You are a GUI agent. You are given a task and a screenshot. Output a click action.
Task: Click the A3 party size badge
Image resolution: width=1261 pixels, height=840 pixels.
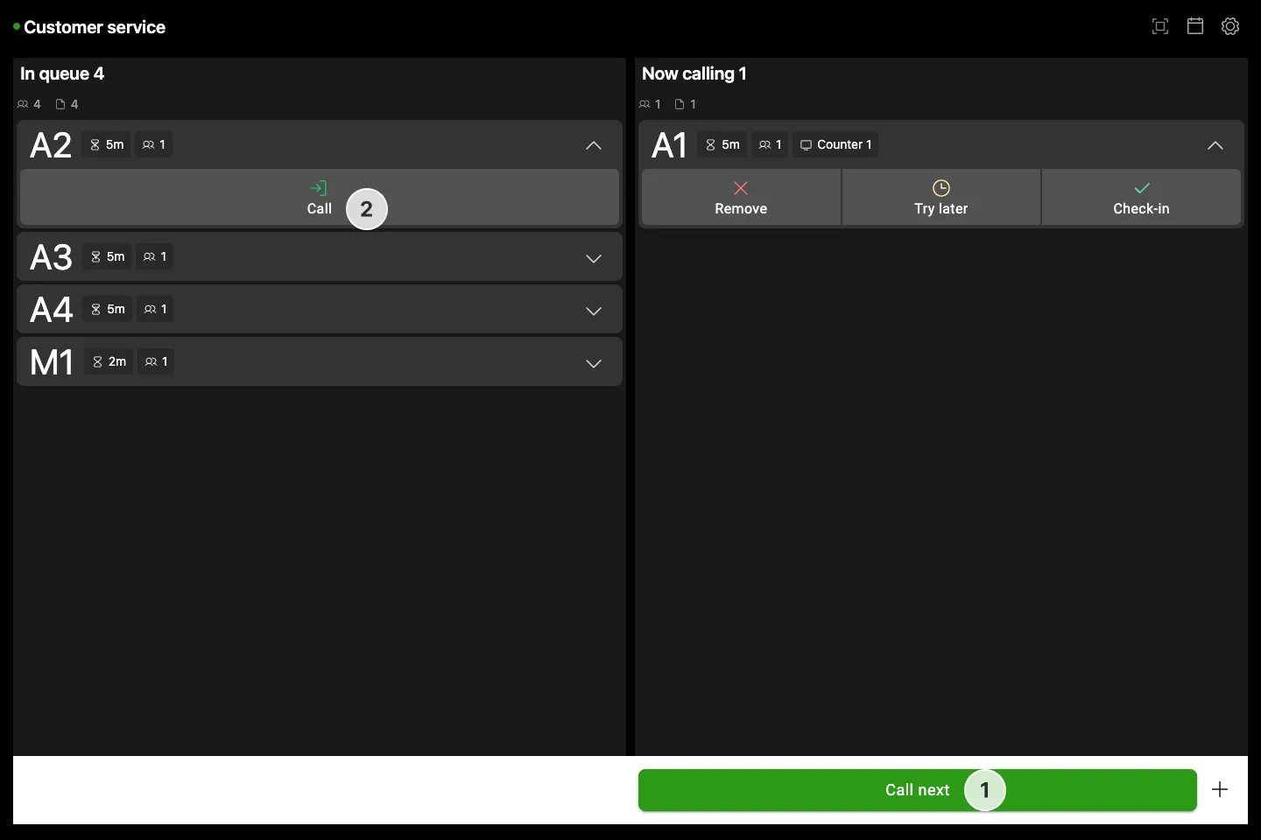click(154, 256)
